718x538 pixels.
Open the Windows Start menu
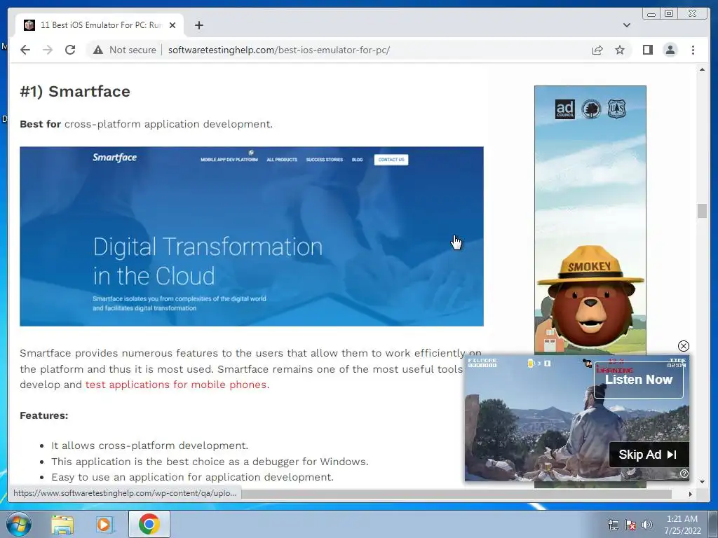pos(19,524)
